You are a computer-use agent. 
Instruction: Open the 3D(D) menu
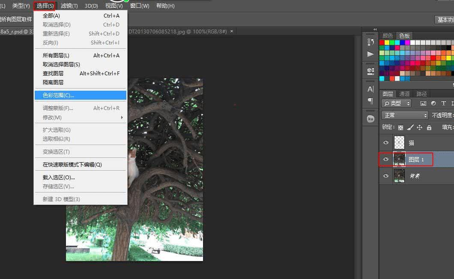[91, 6]
